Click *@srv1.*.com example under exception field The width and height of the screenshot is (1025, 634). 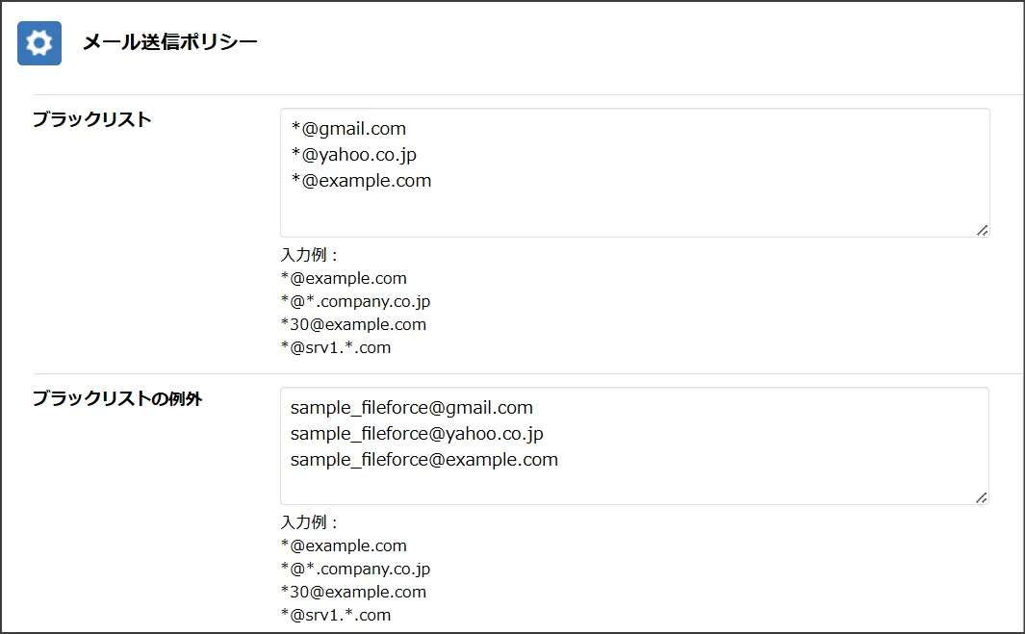point(335,615)
